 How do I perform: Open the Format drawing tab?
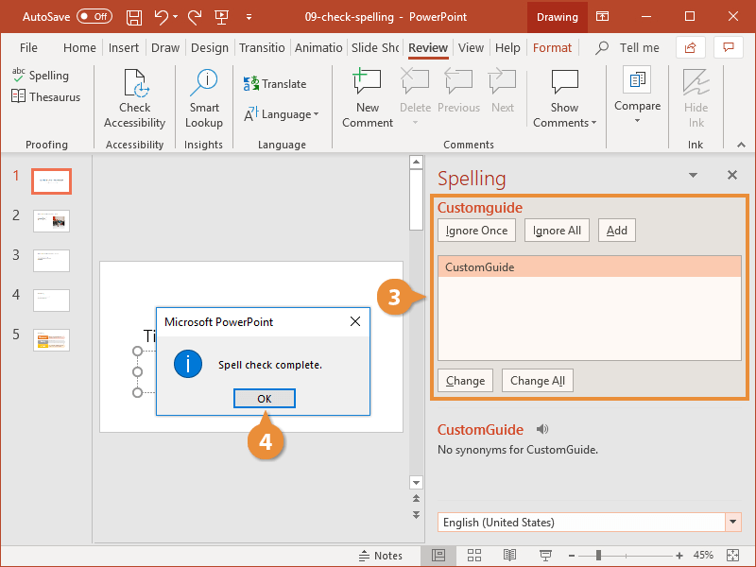pos(552,48)
